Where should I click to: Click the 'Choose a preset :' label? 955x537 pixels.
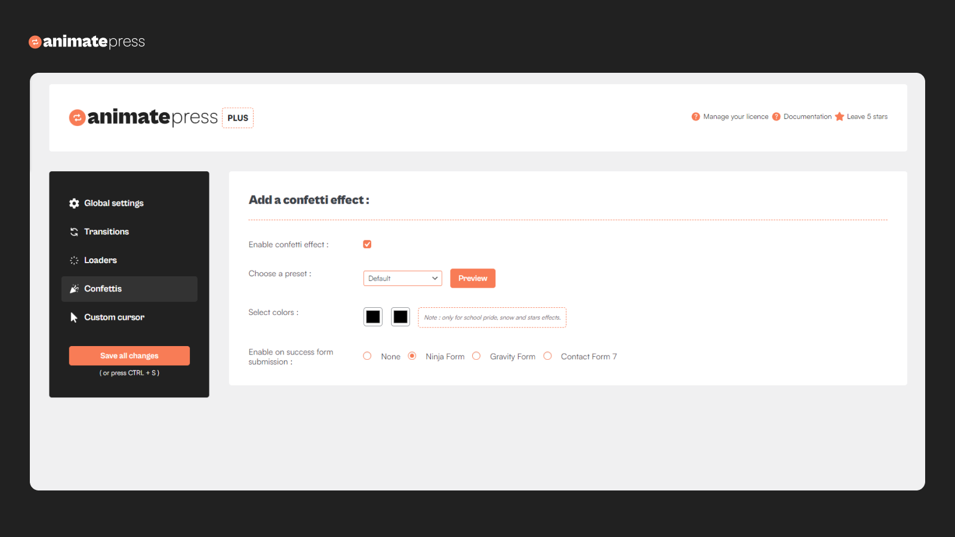click(280, 274)
